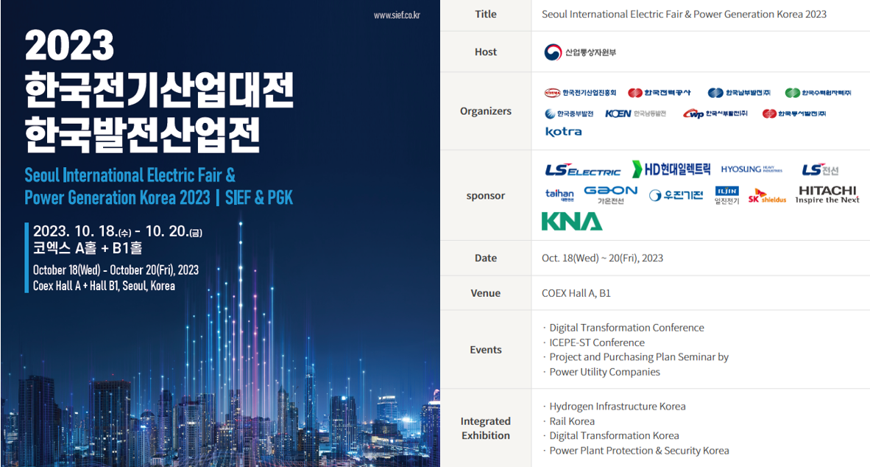Click the LS Electric sponsor logo
The width and height of the screenshot is (870, 467).
(583, 170)
